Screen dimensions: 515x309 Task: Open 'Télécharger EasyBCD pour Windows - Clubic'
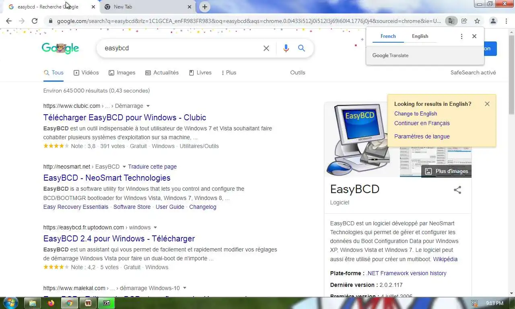125,117
